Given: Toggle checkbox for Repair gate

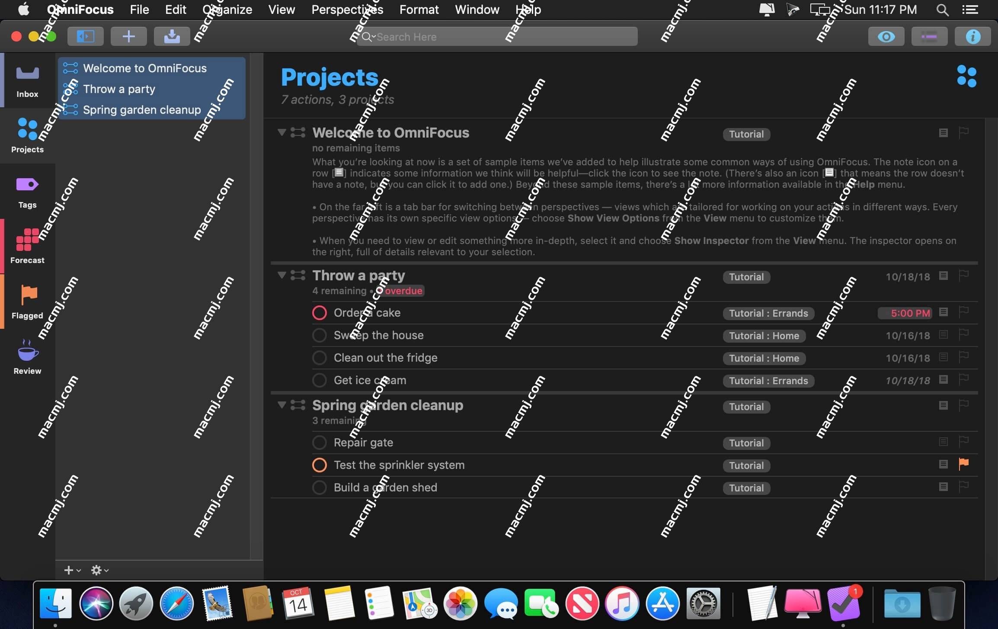Looking at the screenshot, I should (x=319, y=442).
